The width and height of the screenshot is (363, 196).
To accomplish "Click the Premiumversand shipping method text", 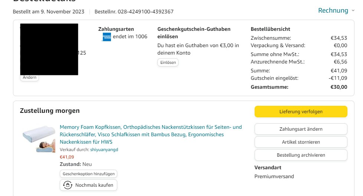I will click(274, 176).
